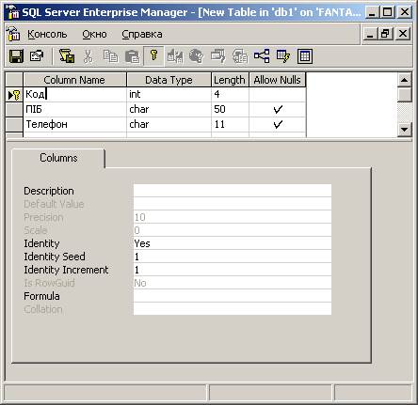Click the grayed factory-like toolbar icon
The height and width of the screenshot is (405, 418).
pos(175,56)
